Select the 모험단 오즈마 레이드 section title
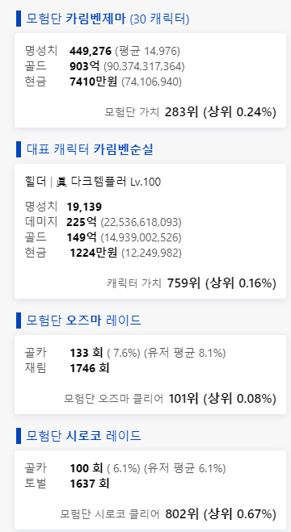Image resolution: width=291 pixels, height=532 pixels. pos(83,320)
